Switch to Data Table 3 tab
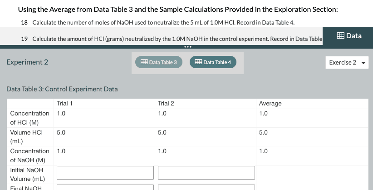373x190 pixels. click(x=159, y=62)
